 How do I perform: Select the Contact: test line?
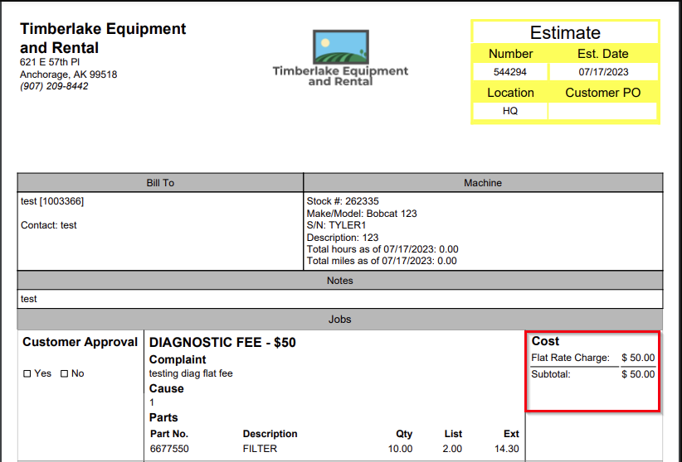point(49,225)
